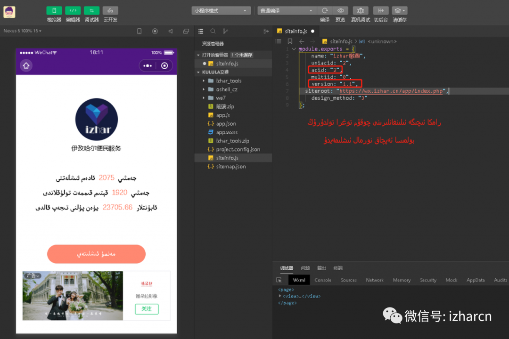Switch to the Network tab
The height and width of the screenshot is (339, 509).
tap(375, 280)
